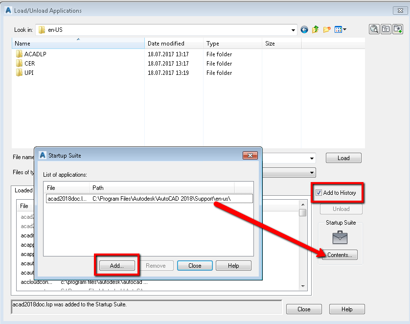410x324 pixels.
Task: Click the loaded applications scrollbar thumb
Action: click(x=302, y=212)
